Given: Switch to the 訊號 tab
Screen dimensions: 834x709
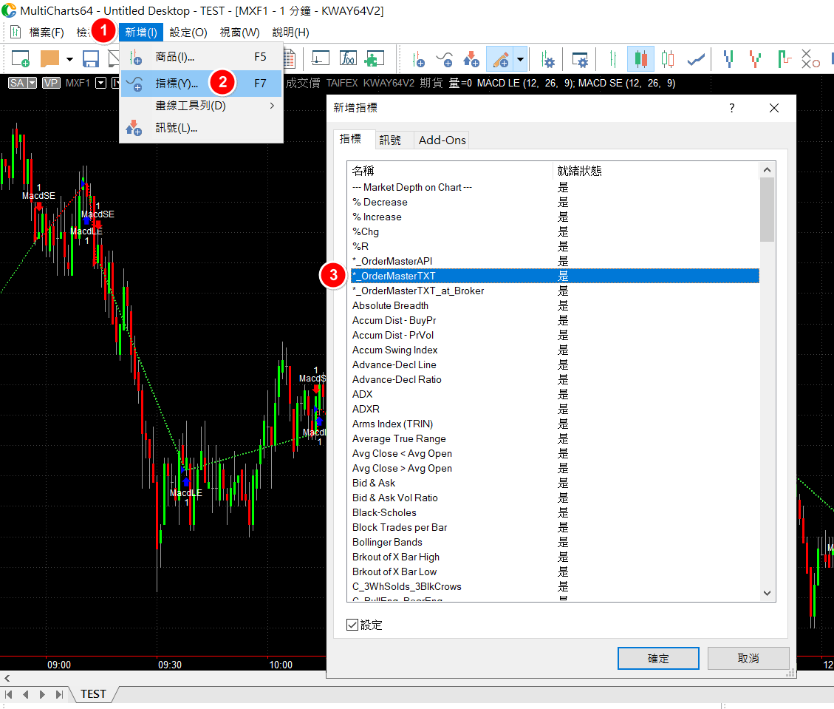Looking at the screenshot, I should (391, 140).
